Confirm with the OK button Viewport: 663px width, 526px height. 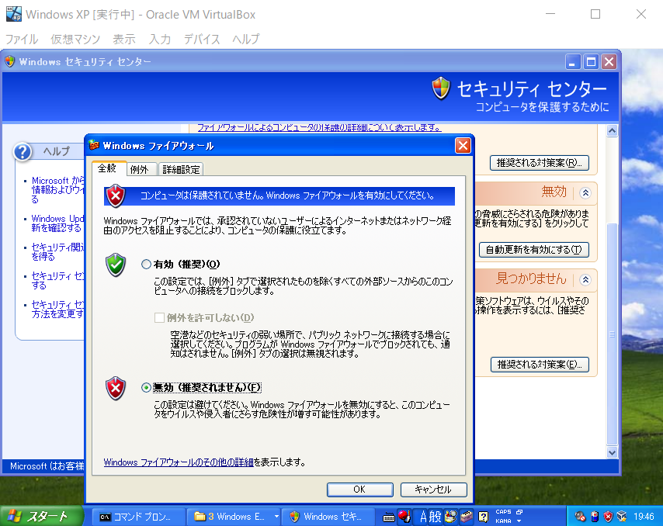pos(359,490)
